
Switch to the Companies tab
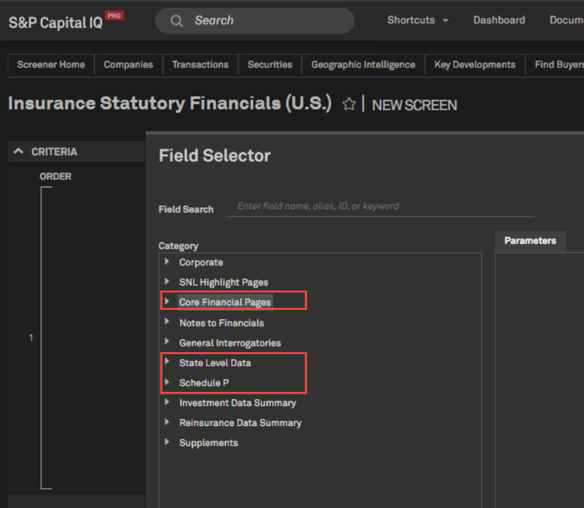coord(128,65)
